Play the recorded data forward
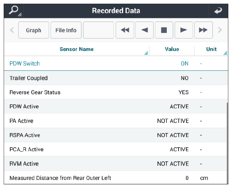 [x=183, y=30]
